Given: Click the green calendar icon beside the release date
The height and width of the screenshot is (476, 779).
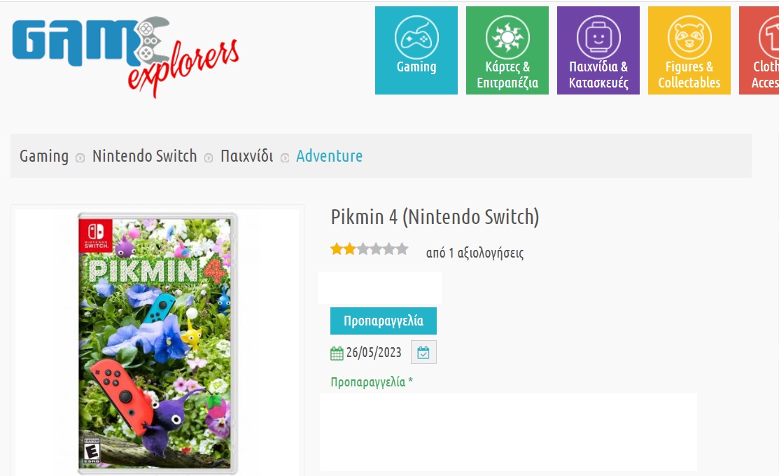Looking at the screenshot, I should point(337,353).
